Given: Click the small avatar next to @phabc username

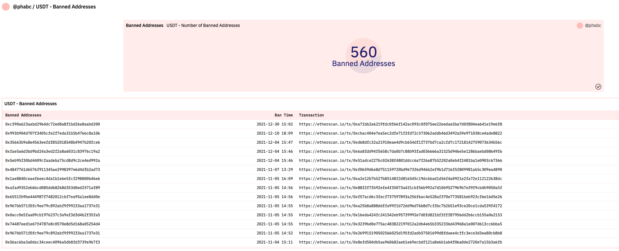Looking at the screenshot, I should [x=580, y=26].
